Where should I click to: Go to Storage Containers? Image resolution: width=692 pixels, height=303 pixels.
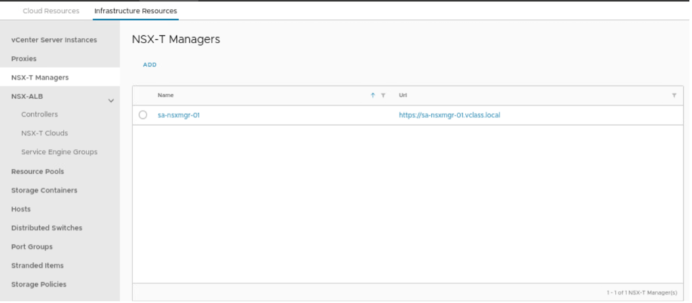click(x=44, y=190)
